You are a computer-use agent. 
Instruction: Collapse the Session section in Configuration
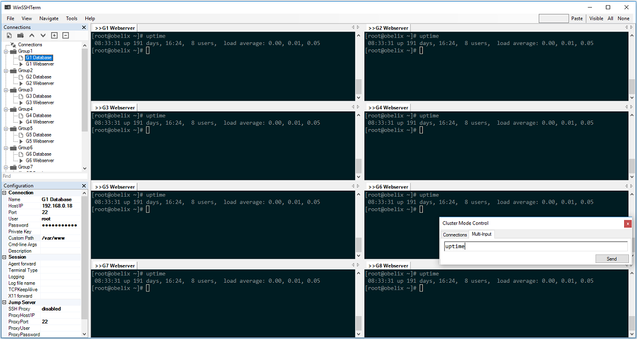click(x=4, y=257)
